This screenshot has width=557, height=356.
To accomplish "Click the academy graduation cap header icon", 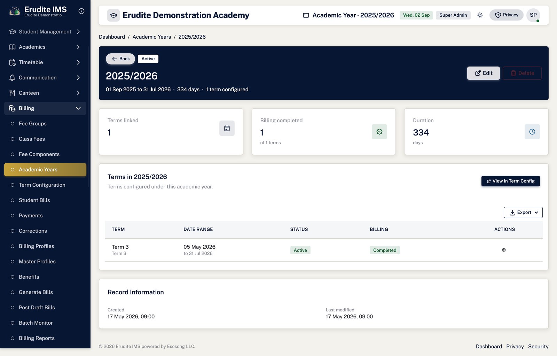I will click(113, 15).
